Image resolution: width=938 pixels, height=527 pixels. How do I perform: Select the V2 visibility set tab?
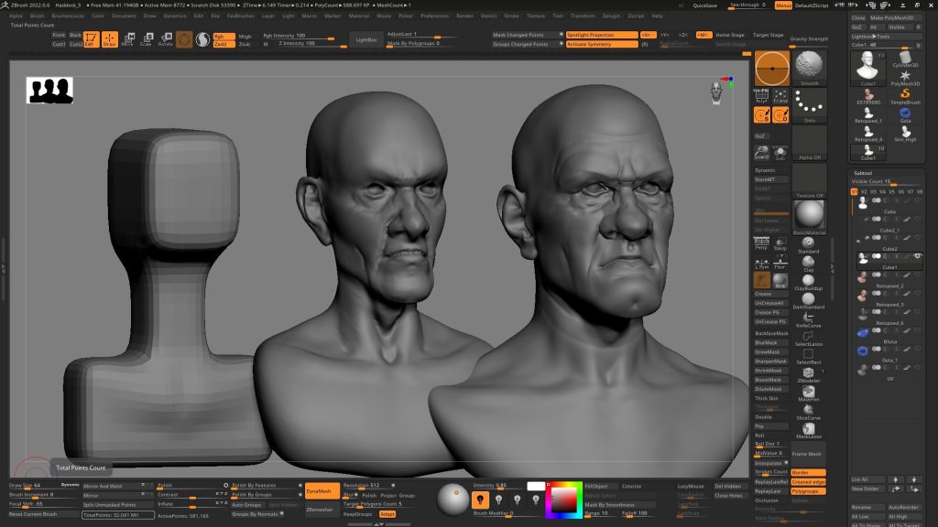click(x=864, y=192)
